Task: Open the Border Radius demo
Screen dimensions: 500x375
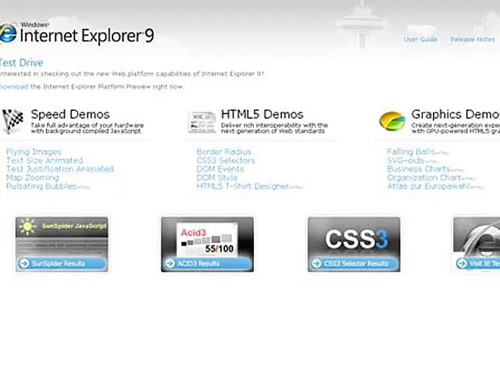Action: (224, 152)
